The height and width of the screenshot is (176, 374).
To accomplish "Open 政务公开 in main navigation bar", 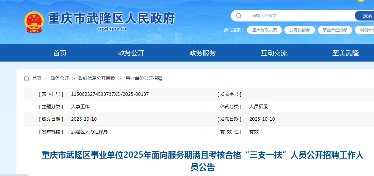I will pyautogui.click(x=131, y=53).
